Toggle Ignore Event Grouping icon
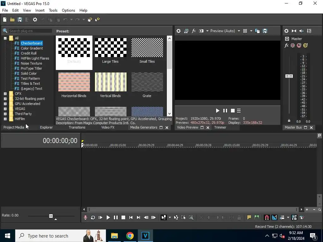 [302, 217]
